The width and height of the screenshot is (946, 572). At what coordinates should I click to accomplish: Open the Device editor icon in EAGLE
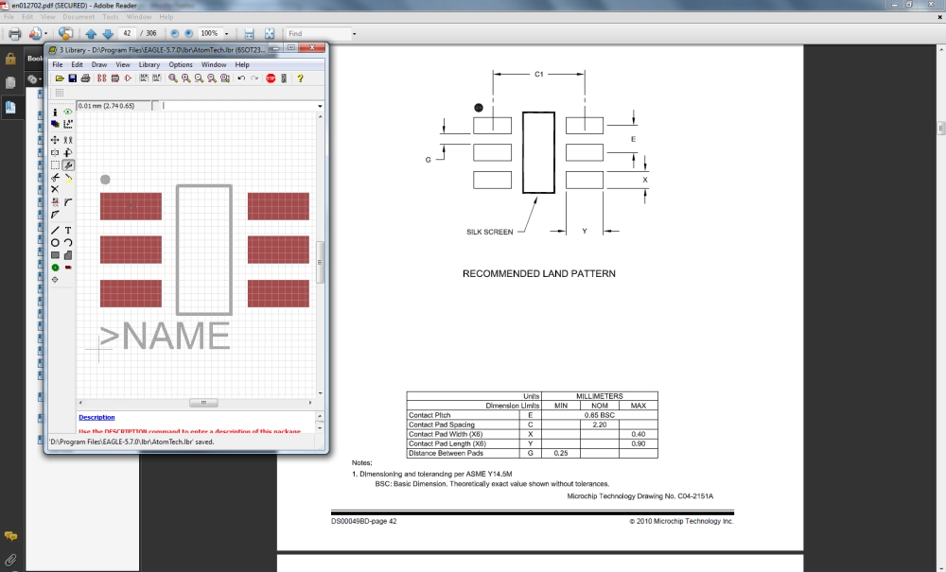point(101,78)
